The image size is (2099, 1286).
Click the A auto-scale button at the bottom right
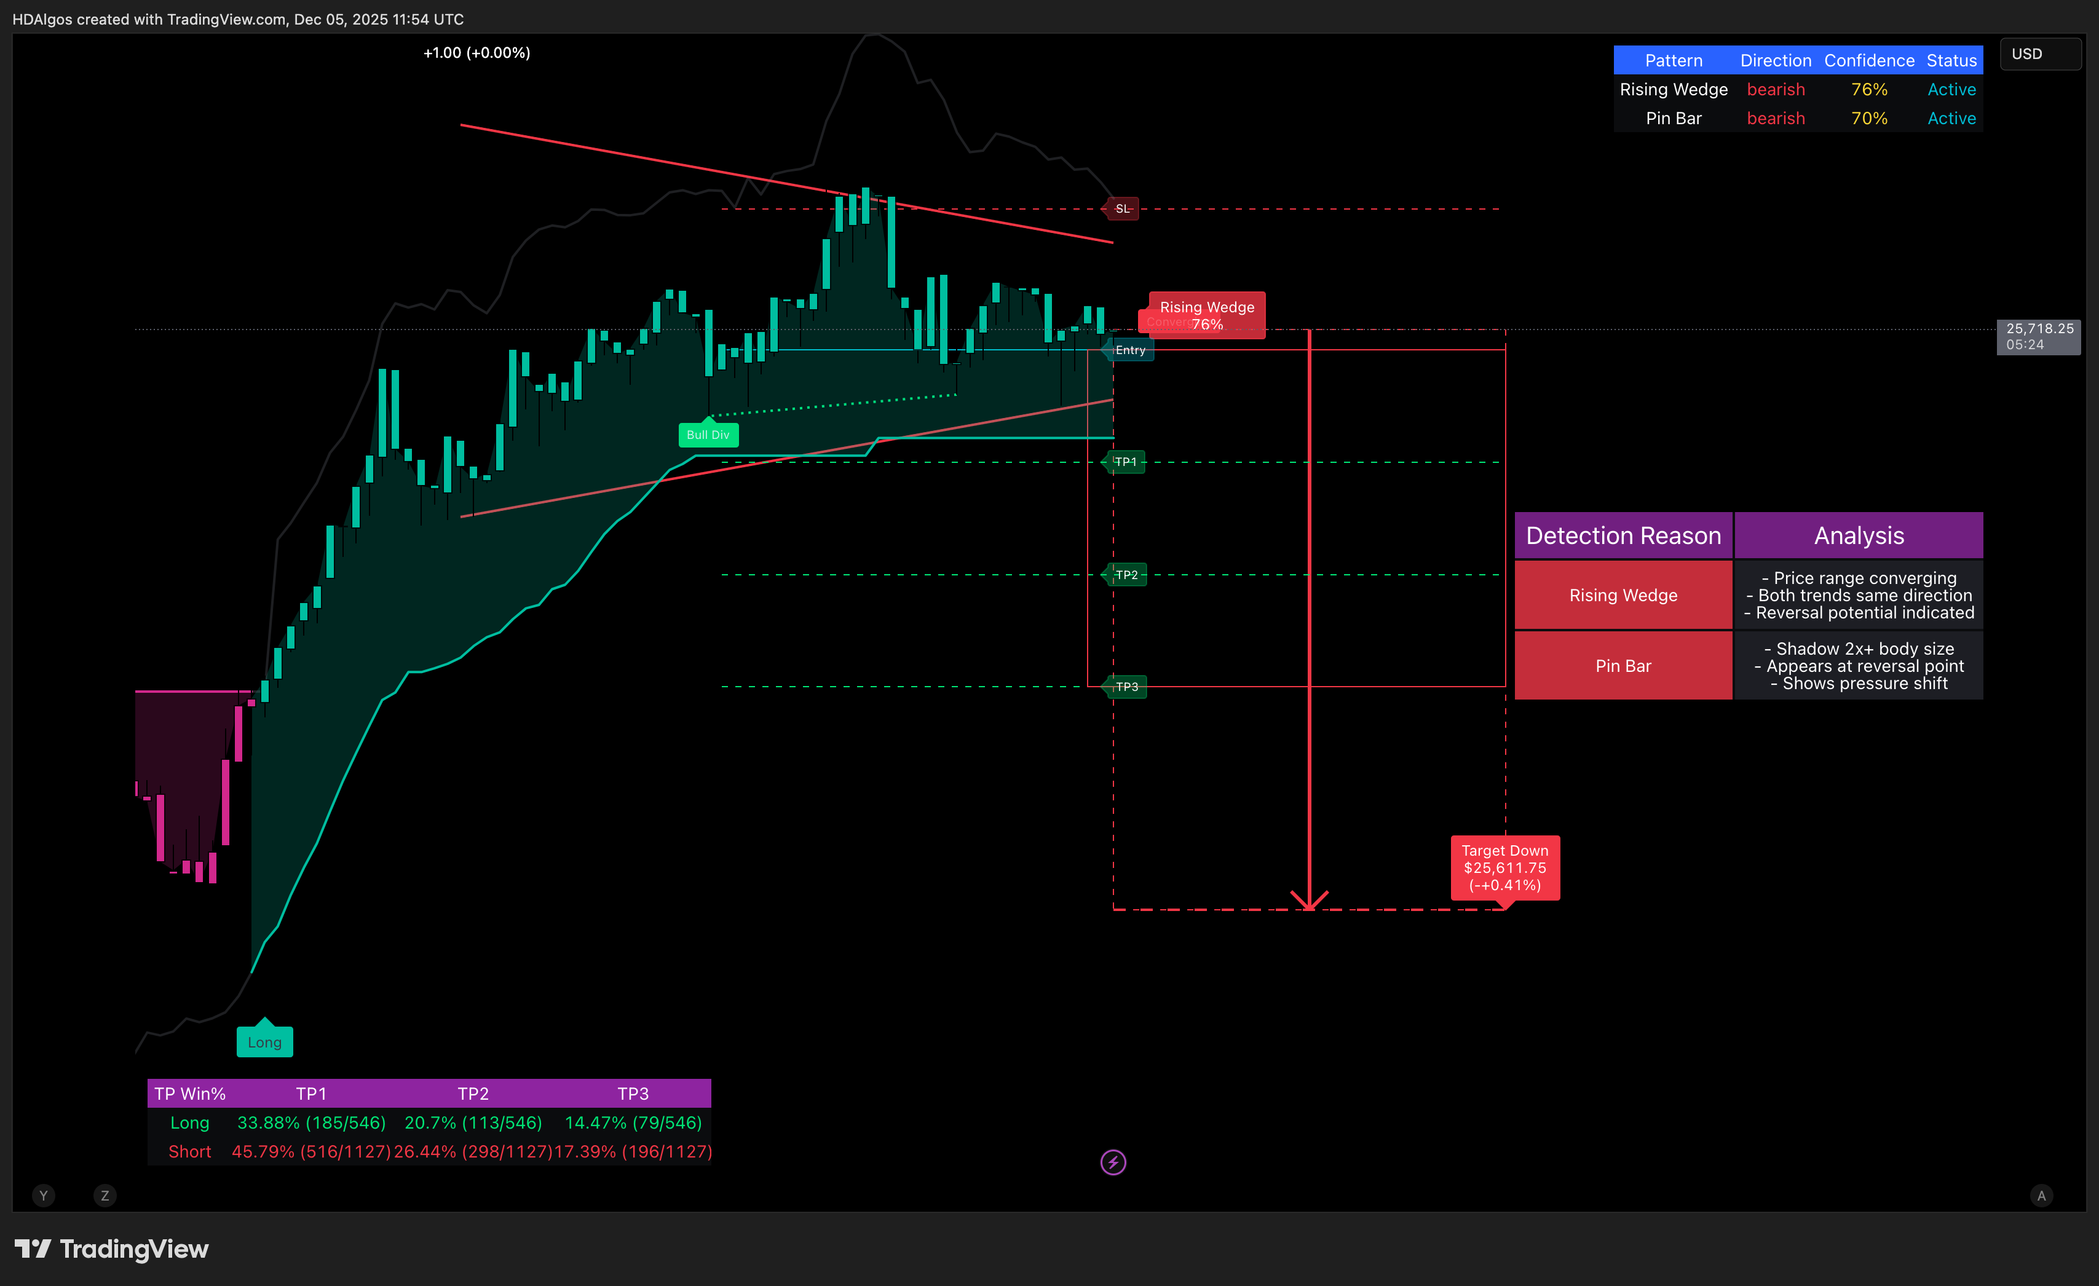[x=2041, y=1196]
